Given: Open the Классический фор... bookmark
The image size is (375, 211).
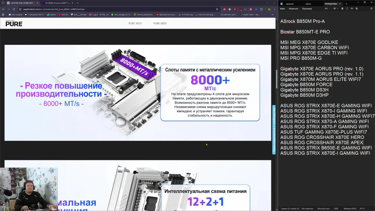Looking at the screenshot, I should [205, 15].
